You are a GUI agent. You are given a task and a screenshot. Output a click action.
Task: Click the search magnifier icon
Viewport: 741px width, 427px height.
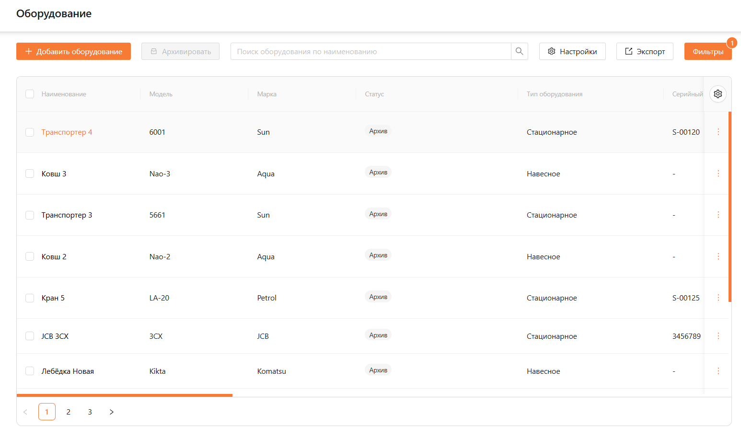[519, 51]
